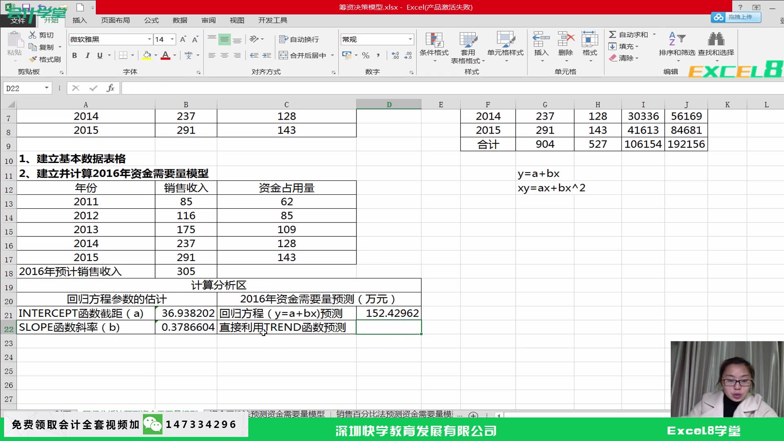
Task: Click the Percent Style (%) icon
Action: 365,56
